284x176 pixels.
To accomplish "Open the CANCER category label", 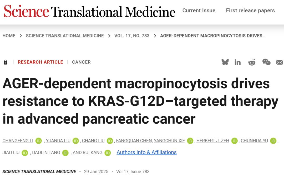I will point(81,62).
